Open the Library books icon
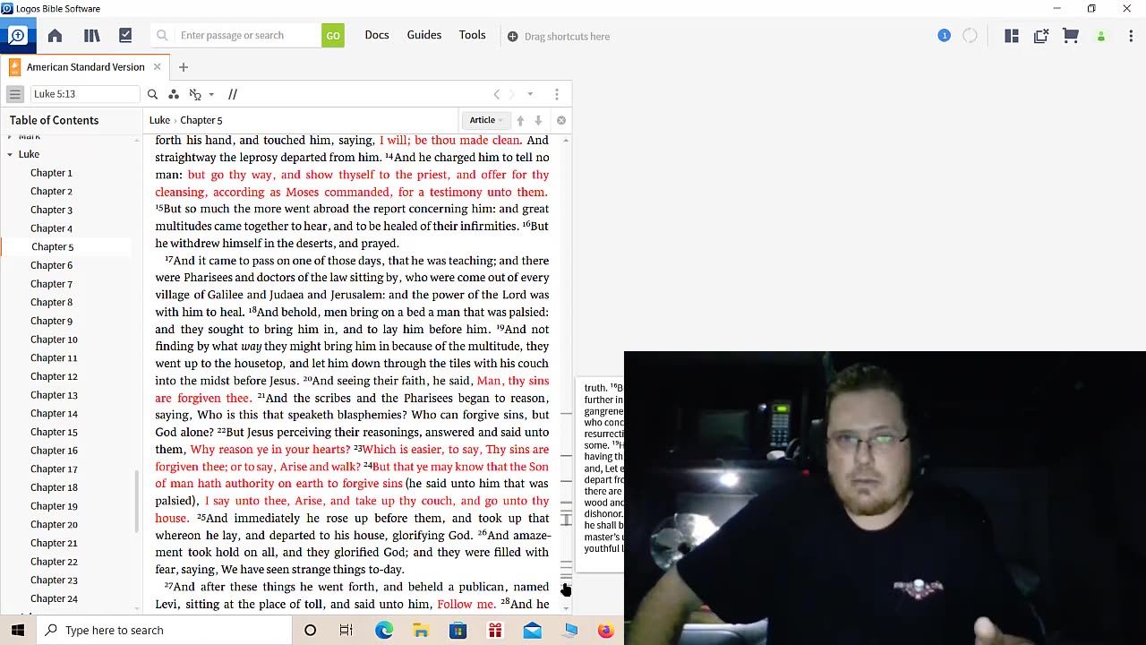 pos(91,36)
